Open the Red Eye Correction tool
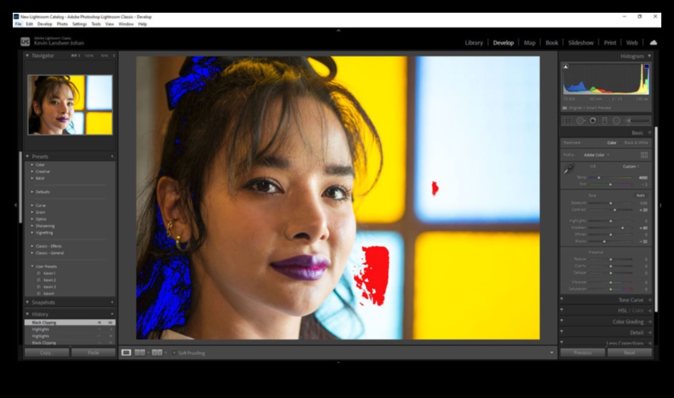The width and height of the screenshot is (674, 398). click(593, 120)
